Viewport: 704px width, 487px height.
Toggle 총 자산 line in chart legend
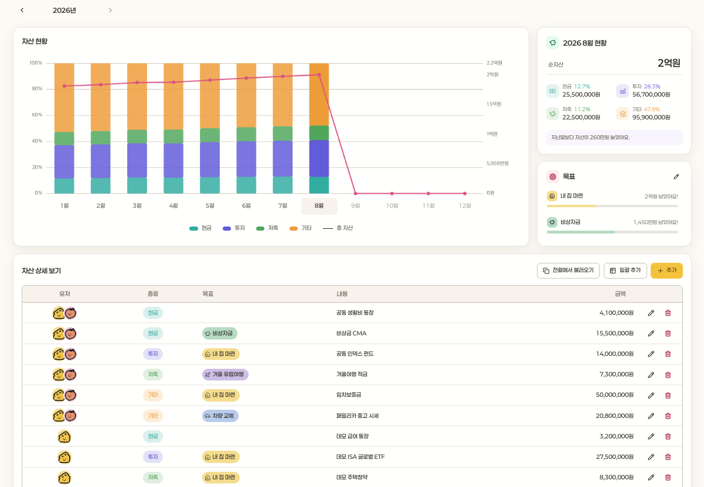coord(338,228)
